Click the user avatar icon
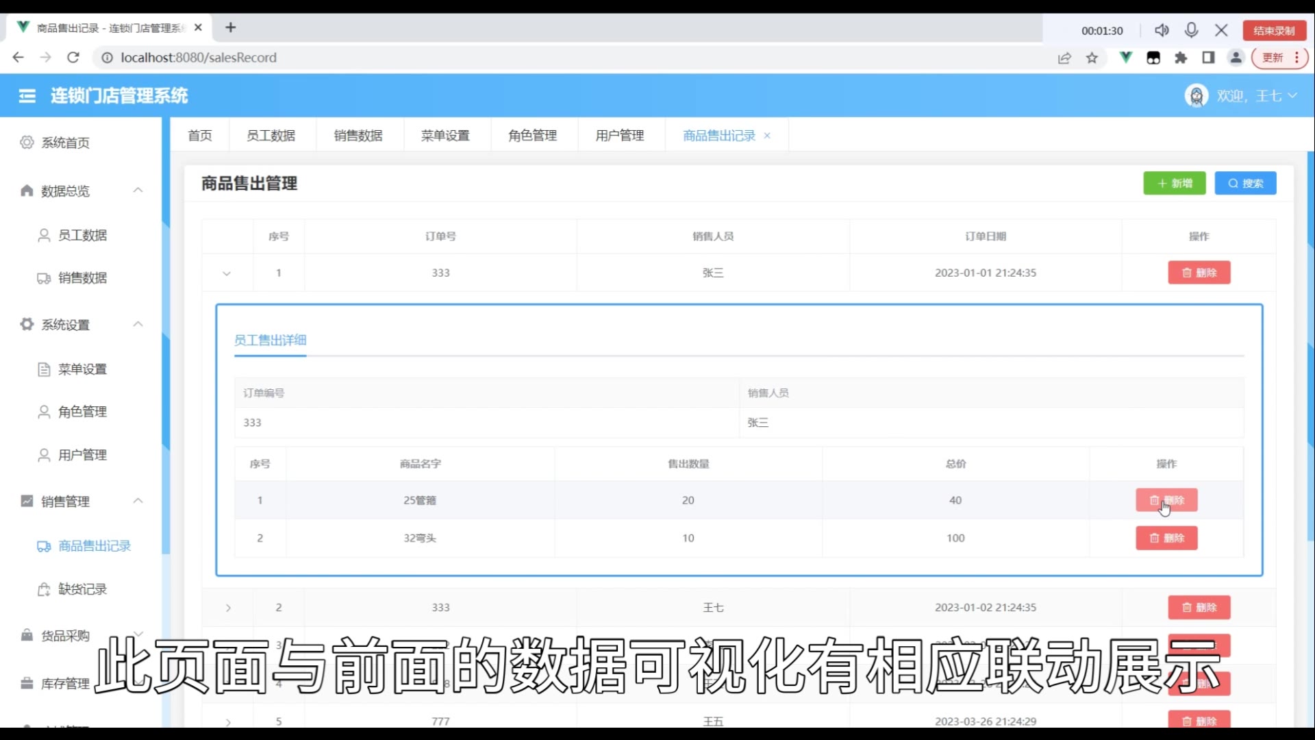The height and width of the screenshot is (740, 1315). 1196,96
